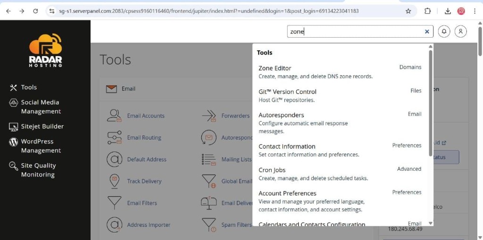Click the Mailing Lists icon
Viewport: 483px width, 240px height.
coord(209,159)
